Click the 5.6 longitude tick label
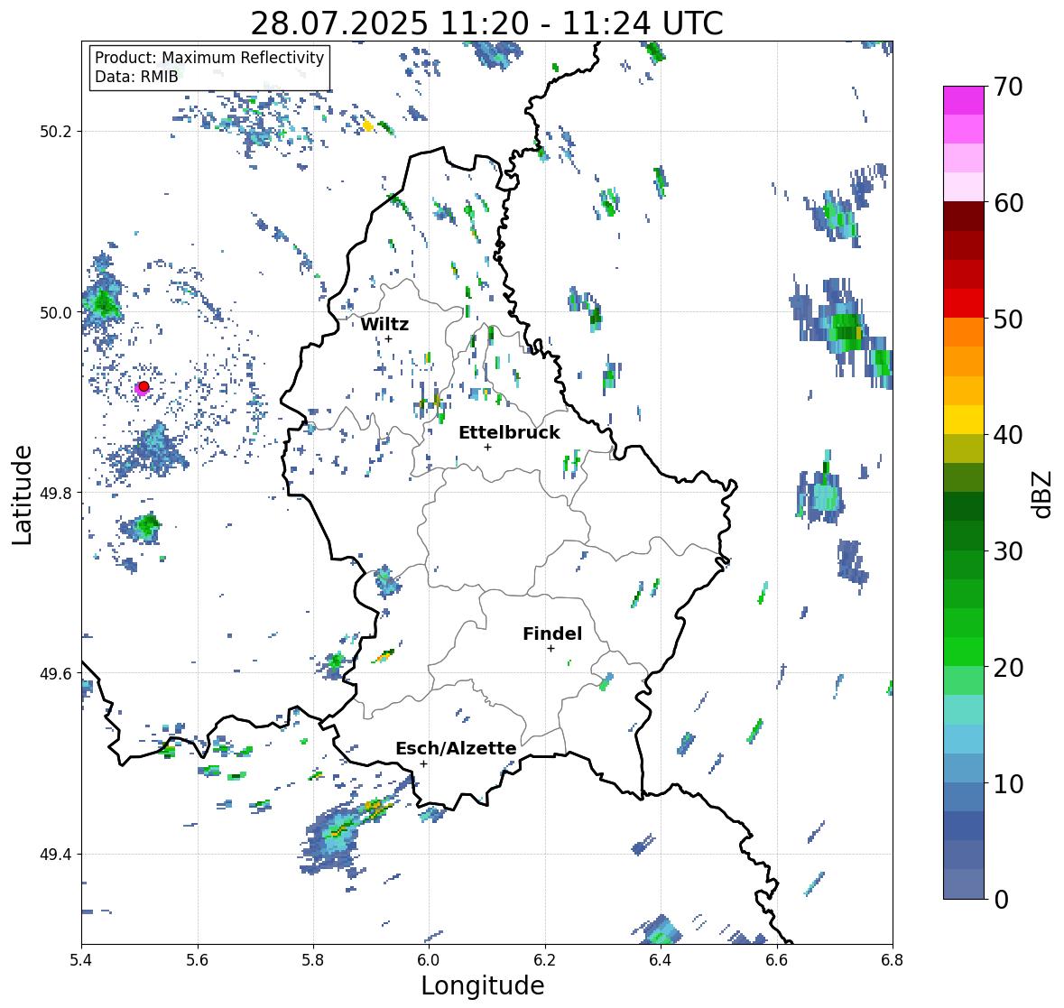The width and height of the screenshot is (1064, 1008). [198, 960]
